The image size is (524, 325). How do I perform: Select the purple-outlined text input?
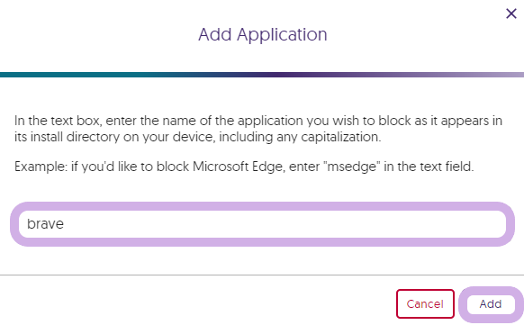262,224
